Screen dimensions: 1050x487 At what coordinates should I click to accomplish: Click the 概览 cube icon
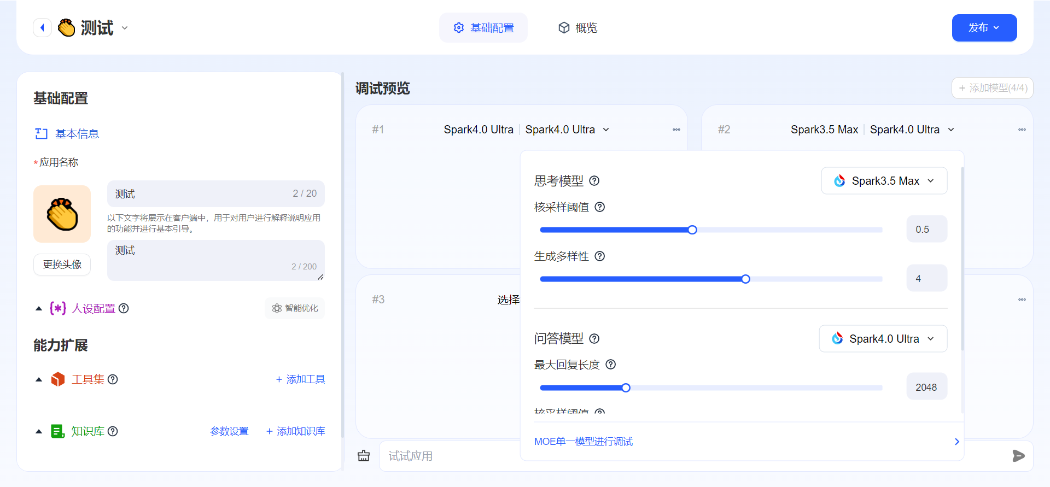(x=564, y=28)
